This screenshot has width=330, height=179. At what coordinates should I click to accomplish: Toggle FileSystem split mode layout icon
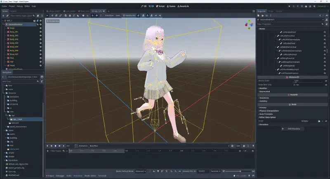[42, 77]
